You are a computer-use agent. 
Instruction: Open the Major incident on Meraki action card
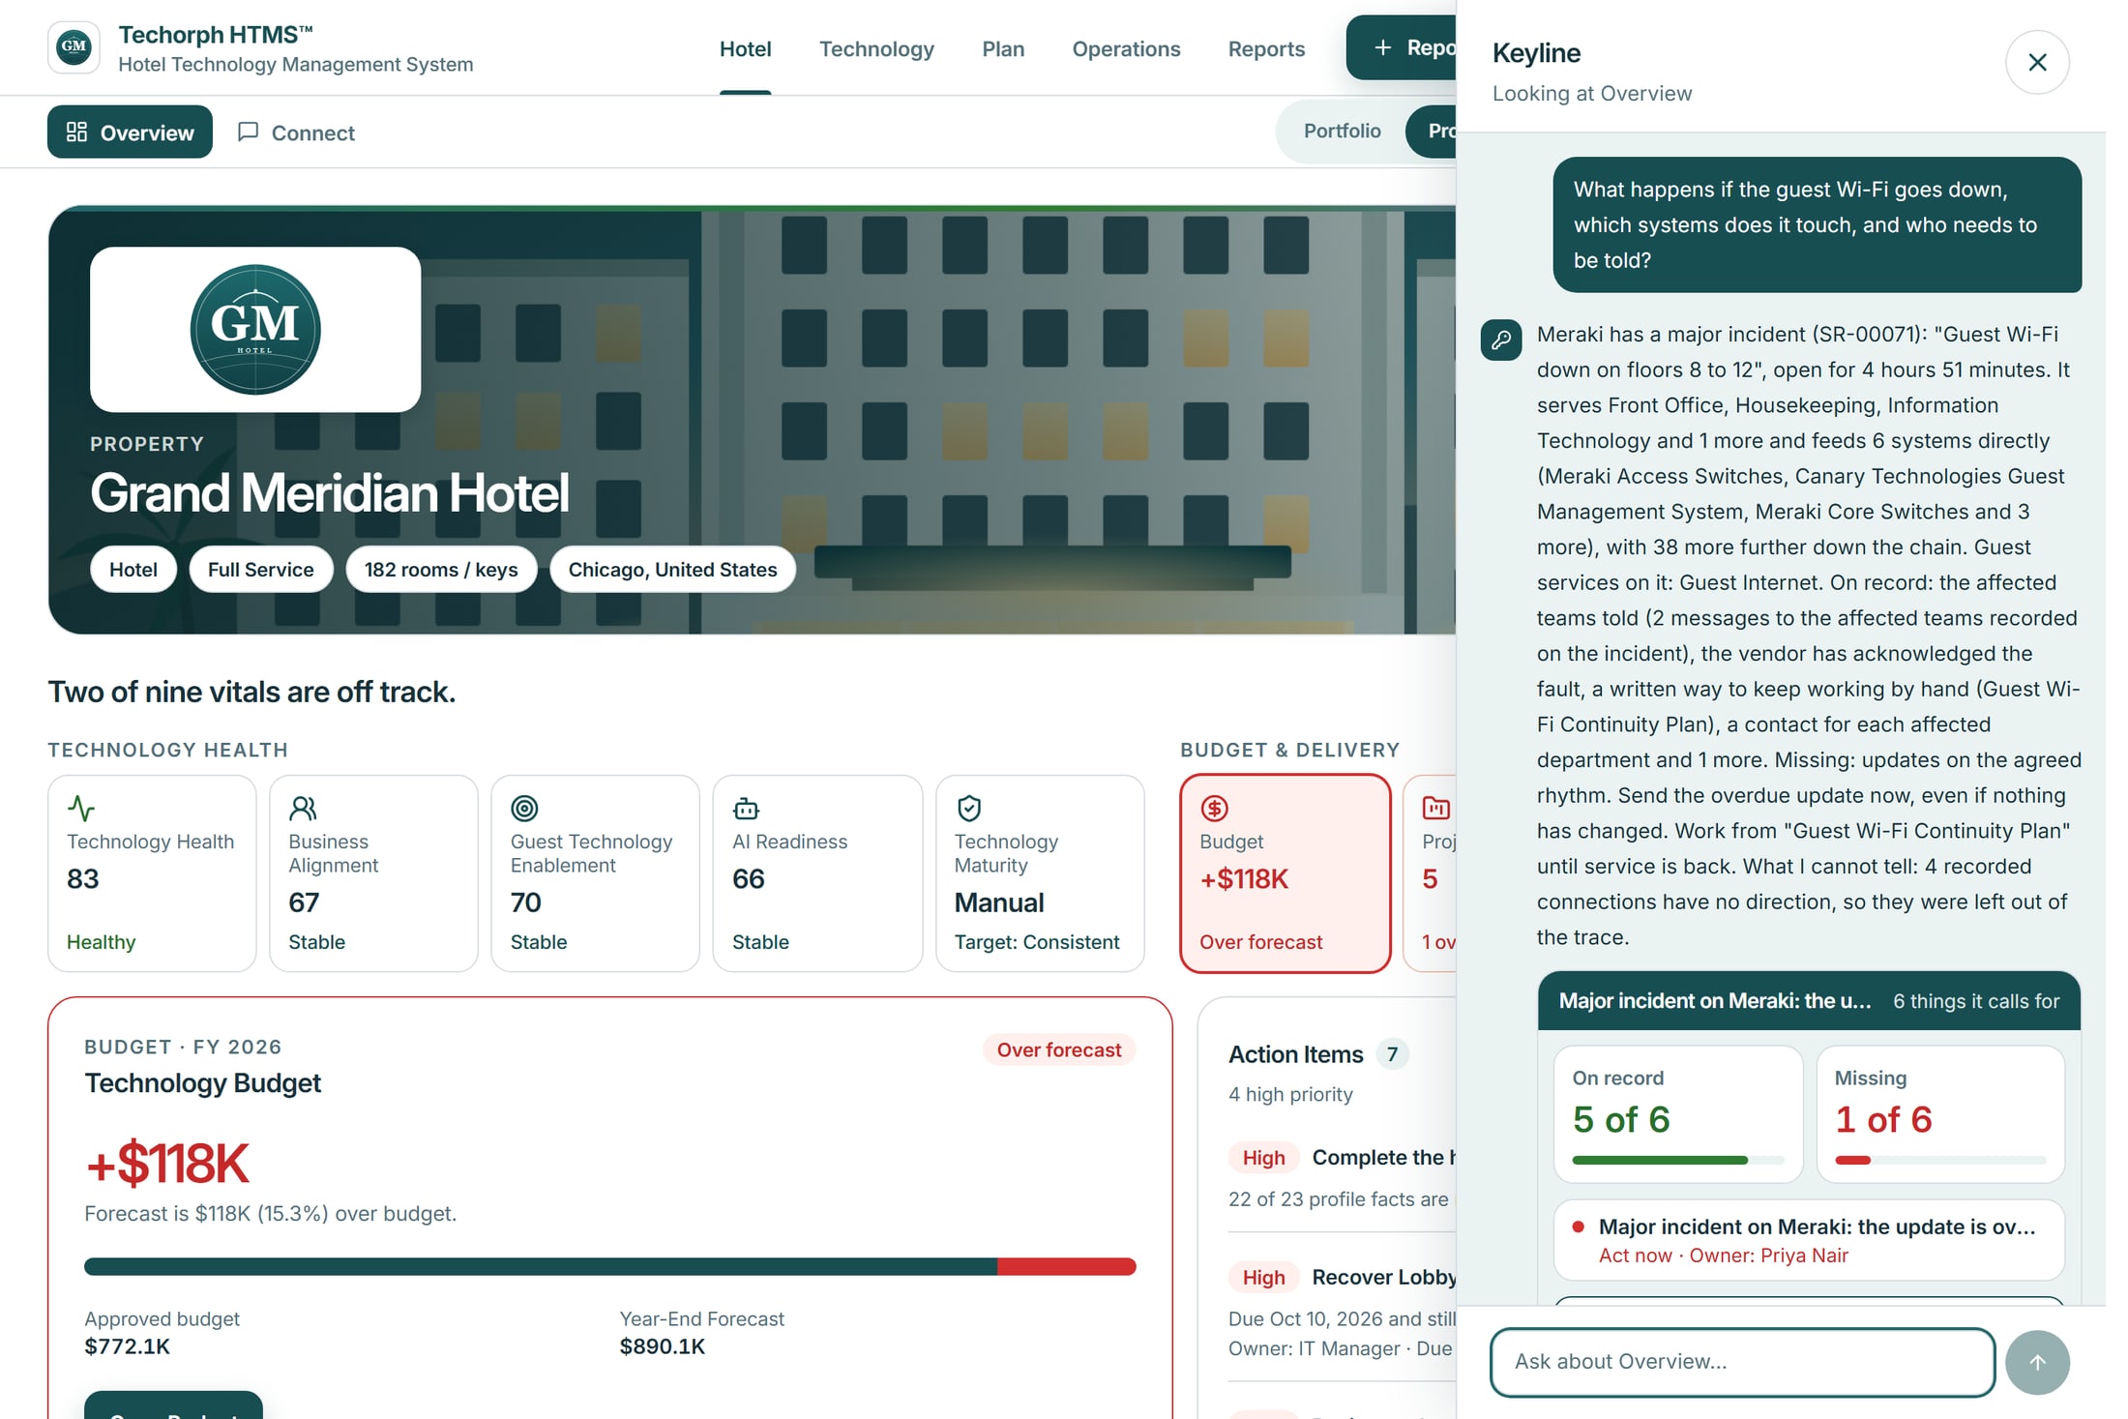1809,1240
